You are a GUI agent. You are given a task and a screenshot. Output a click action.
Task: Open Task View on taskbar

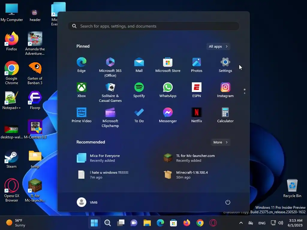click(x=121, y=223)
